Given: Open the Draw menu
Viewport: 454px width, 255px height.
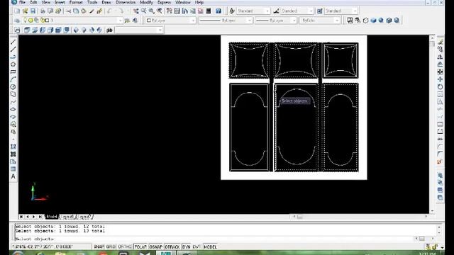Looking at the screenshot, I should (106, 2).
